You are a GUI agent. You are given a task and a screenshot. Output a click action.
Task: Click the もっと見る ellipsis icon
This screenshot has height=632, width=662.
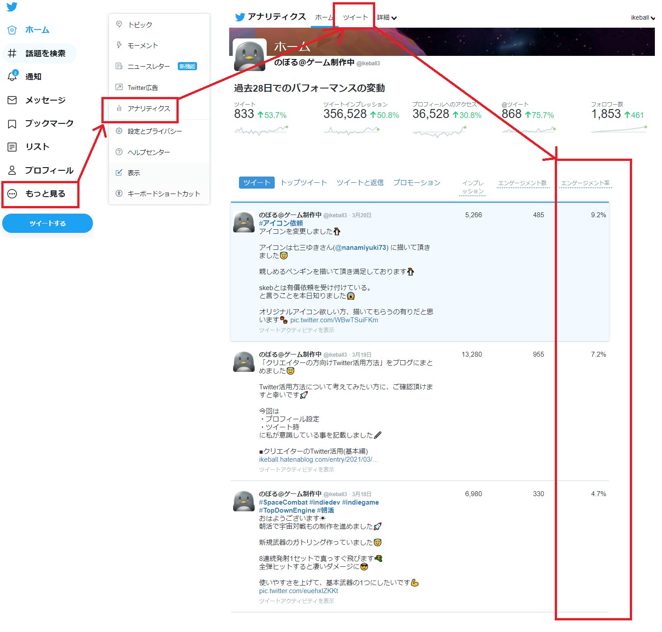[x=12, y=194]
